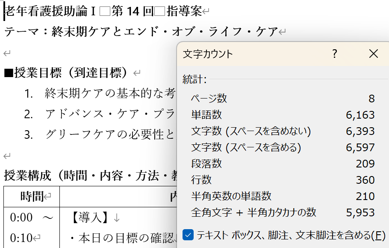The image size is (389, 248).
Task: Click the テーマ：終末期ケア line in the document
Action: 141,31
